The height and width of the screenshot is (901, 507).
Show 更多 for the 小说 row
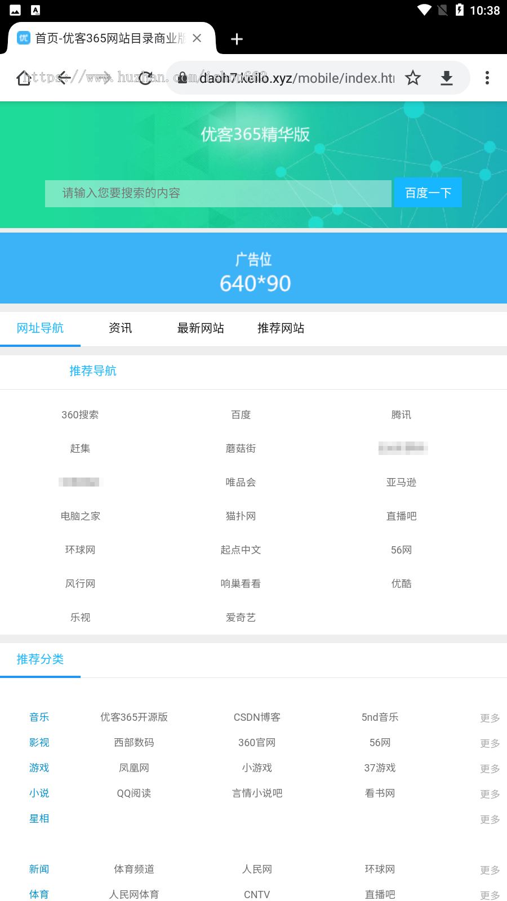490,794
